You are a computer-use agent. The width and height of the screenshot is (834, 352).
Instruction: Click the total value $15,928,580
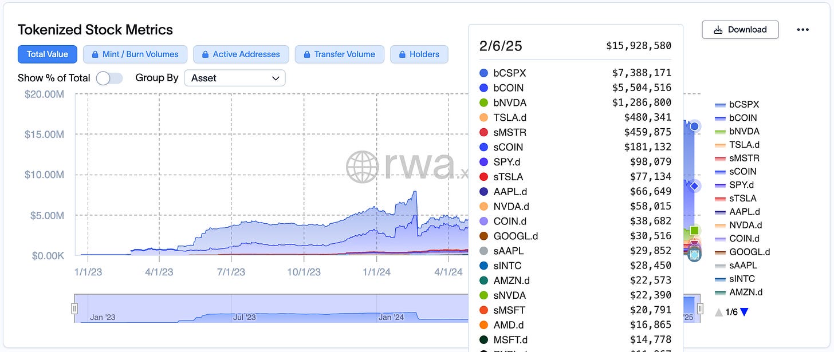[639, 46]
